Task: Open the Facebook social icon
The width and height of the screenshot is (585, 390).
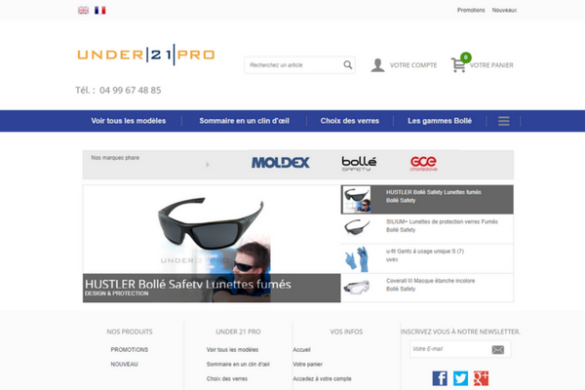Action: click(x=440, y=378)
